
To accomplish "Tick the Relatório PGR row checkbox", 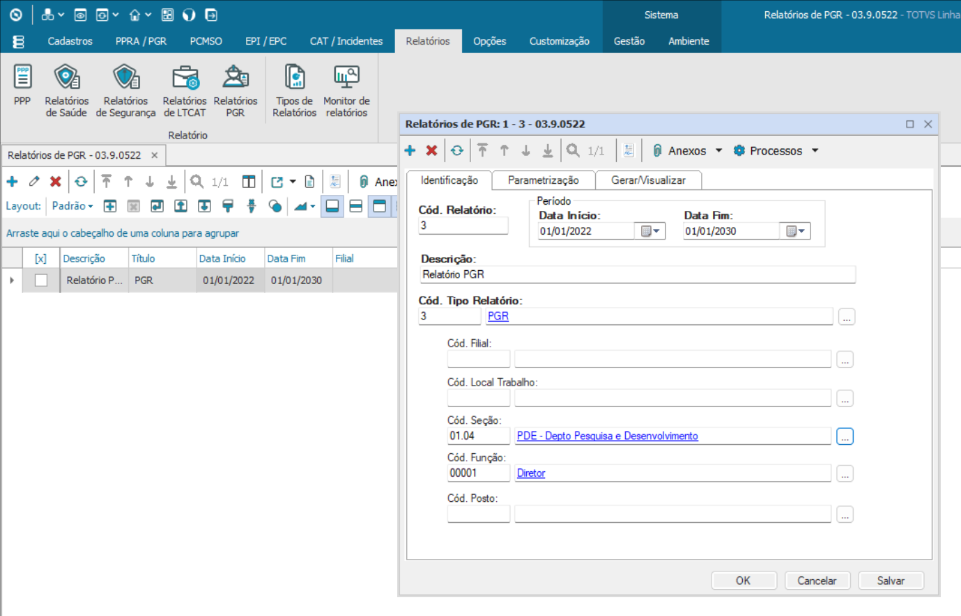I will coord(41,281).
